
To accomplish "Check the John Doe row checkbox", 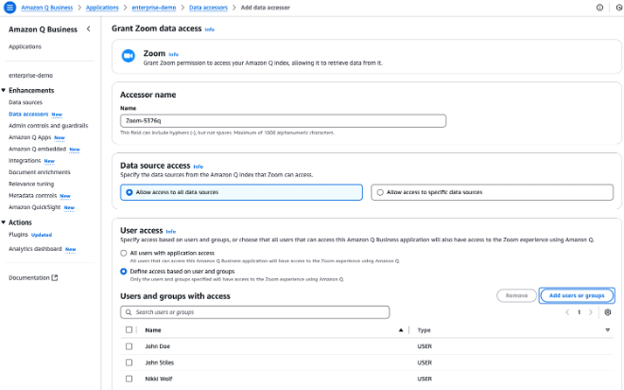I will click(129, 346).
